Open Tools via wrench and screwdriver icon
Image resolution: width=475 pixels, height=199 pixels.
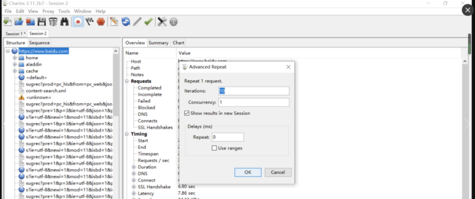click(x=162, y=22)
